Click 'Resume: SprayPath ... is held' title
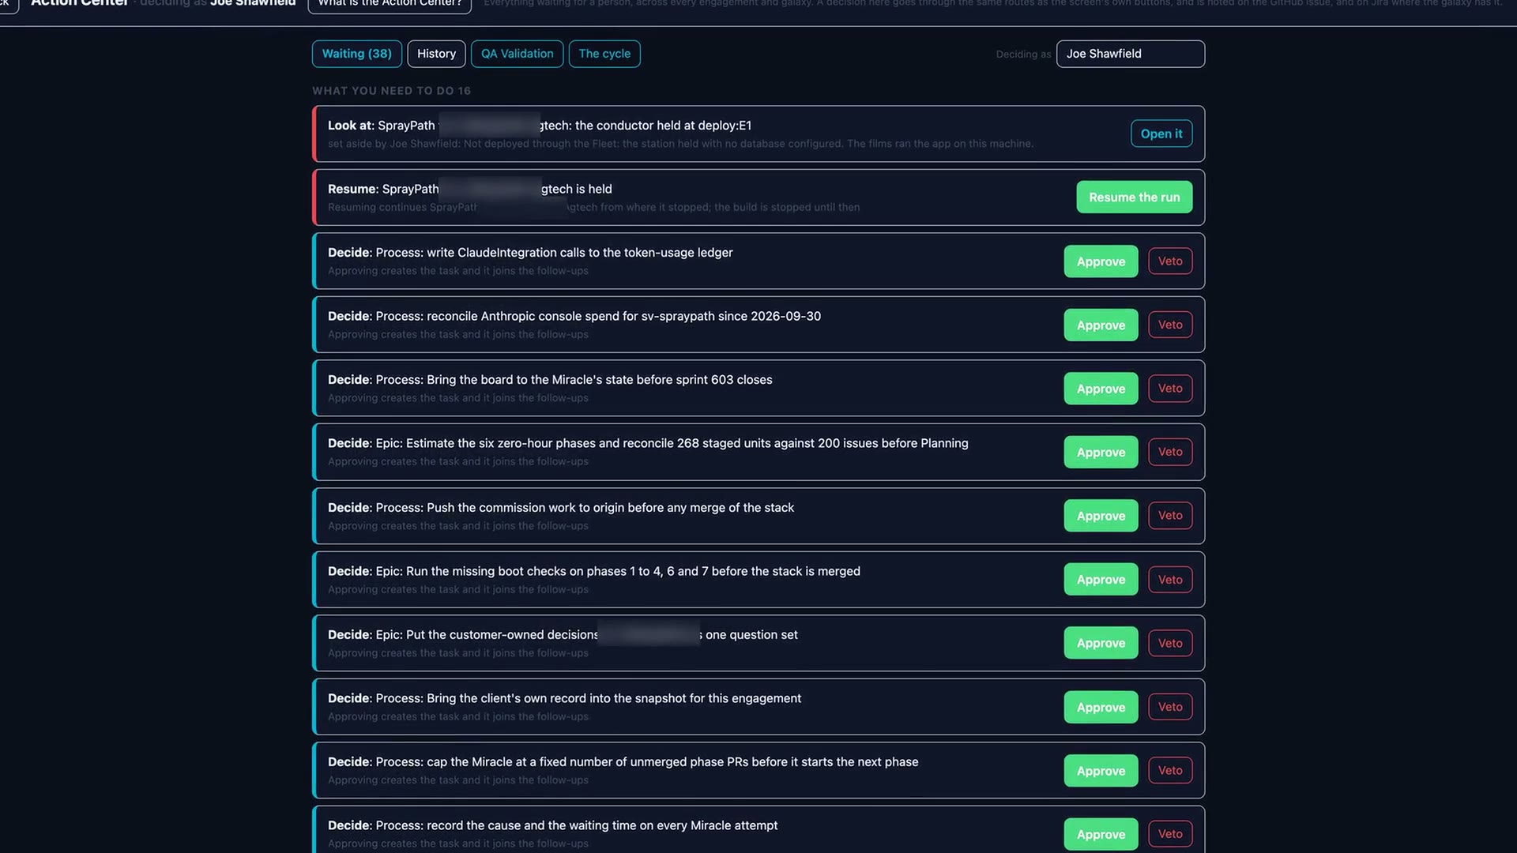 point(470,189)
